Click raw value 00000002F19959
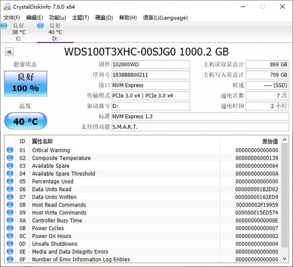The width and height of the screenshot is (293, 267). coord(257,205)
